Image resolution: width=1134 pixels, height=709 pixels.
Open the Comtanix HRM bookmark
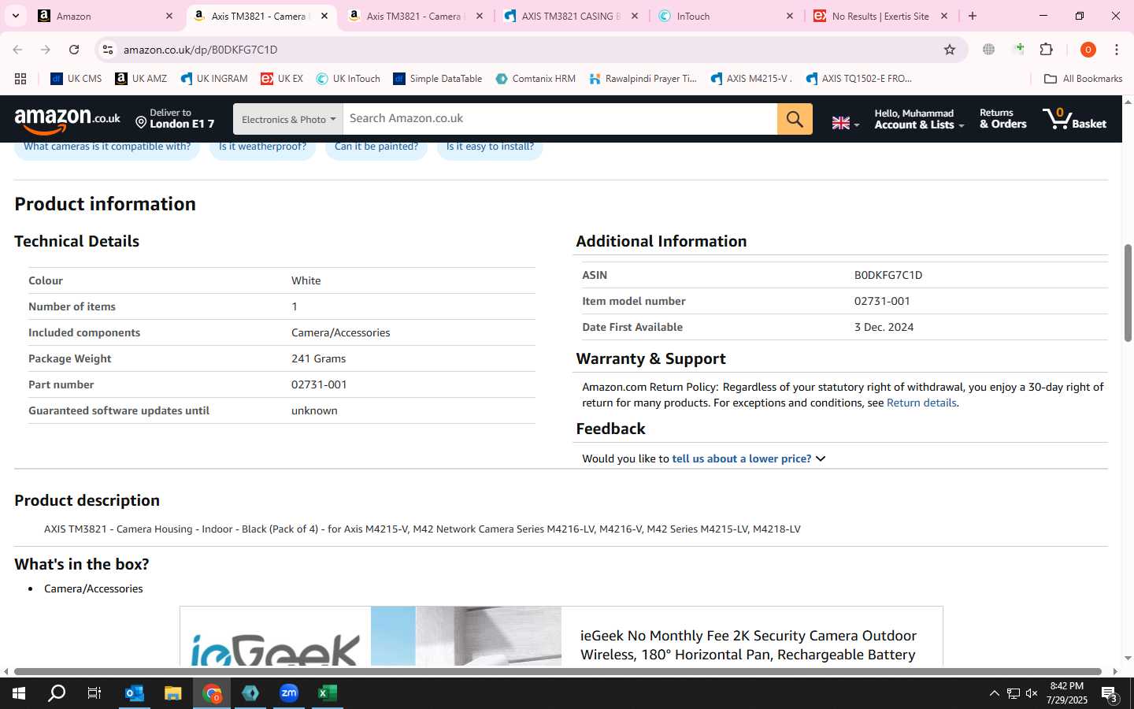tap(535, 79)
